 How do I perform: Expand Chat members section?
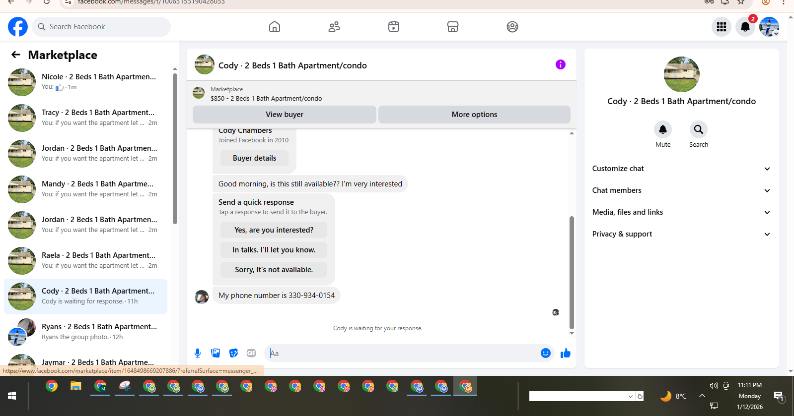click(x=681, y=190)
